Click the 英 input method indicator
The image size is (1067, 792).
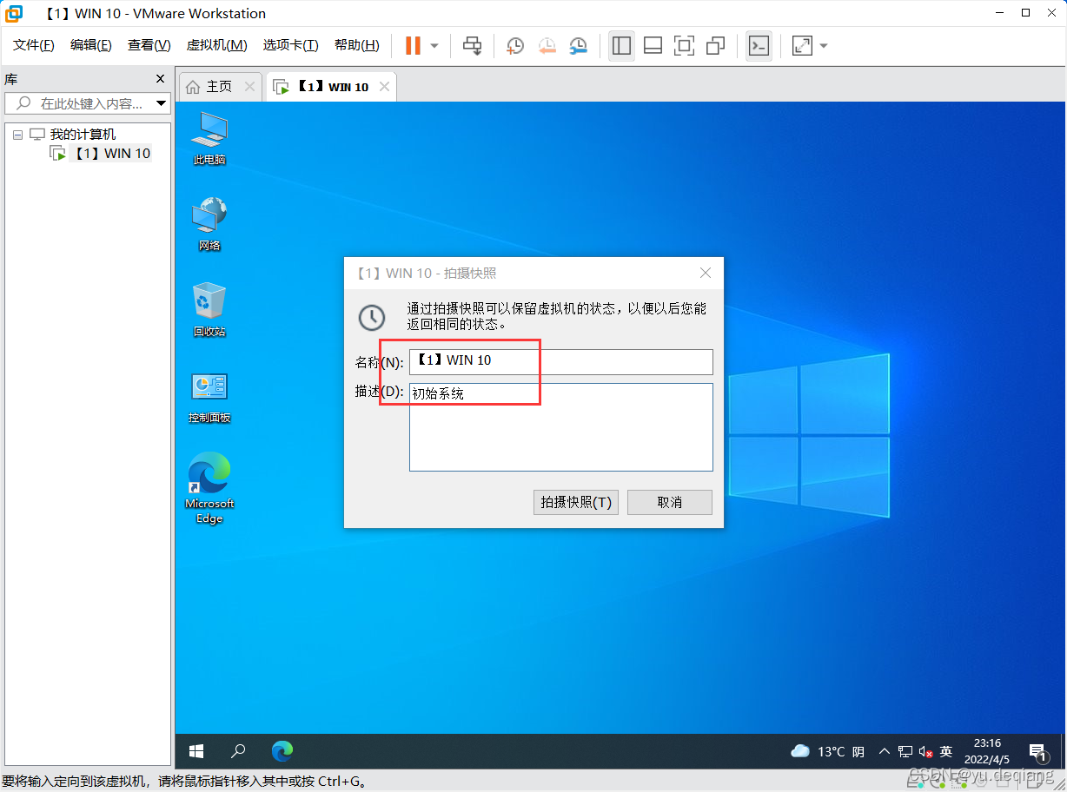click(946, 751)
